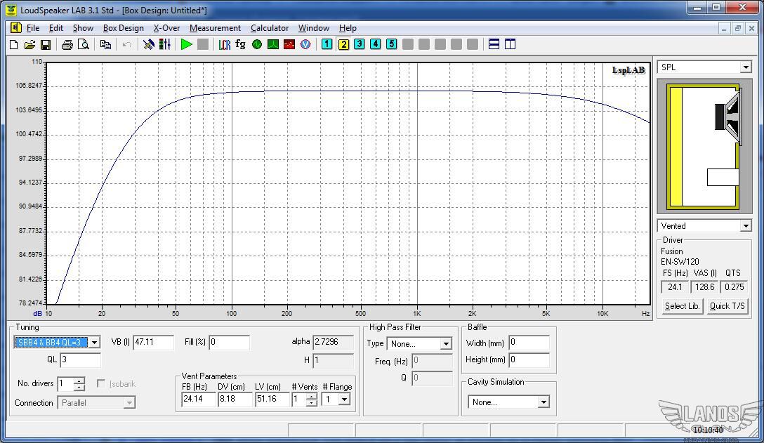Save the box design with floppy icon
This screenshot has height=443, width=764.
(x=46, y=45)
